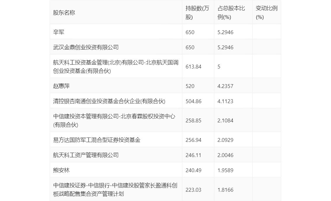Click the 变动比例(%) column header
The width and height of the screenshot is (331, 201).
pyautogui.click(x=266, y=13)
